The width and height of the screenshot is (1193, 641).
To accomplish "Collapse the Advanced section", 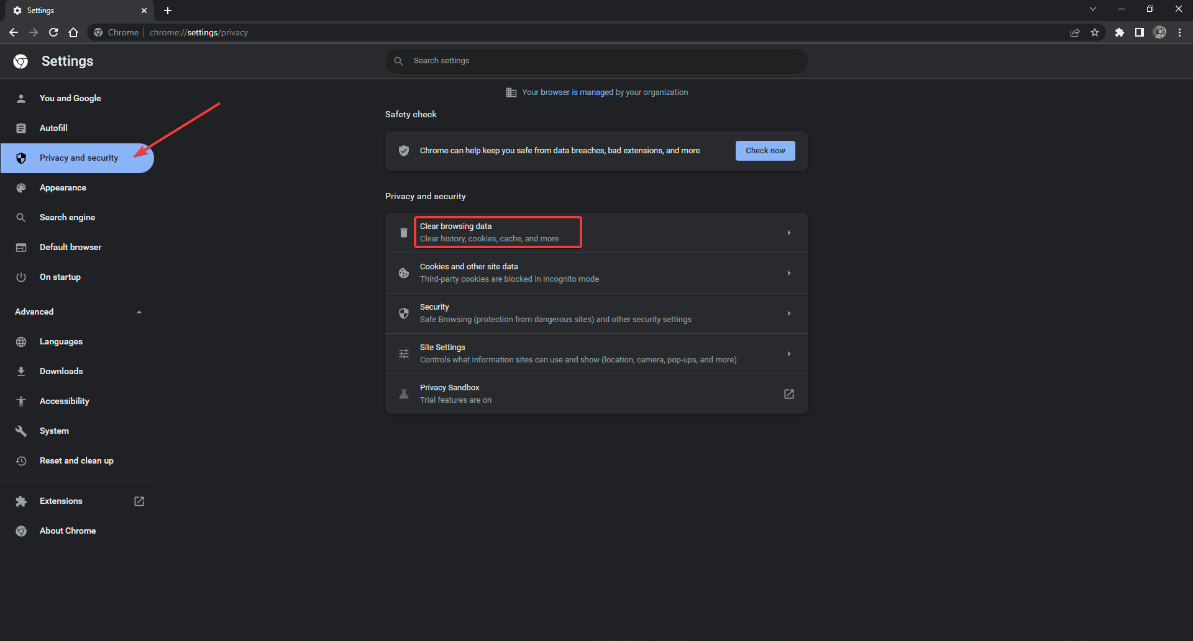I will pos(139,312).
